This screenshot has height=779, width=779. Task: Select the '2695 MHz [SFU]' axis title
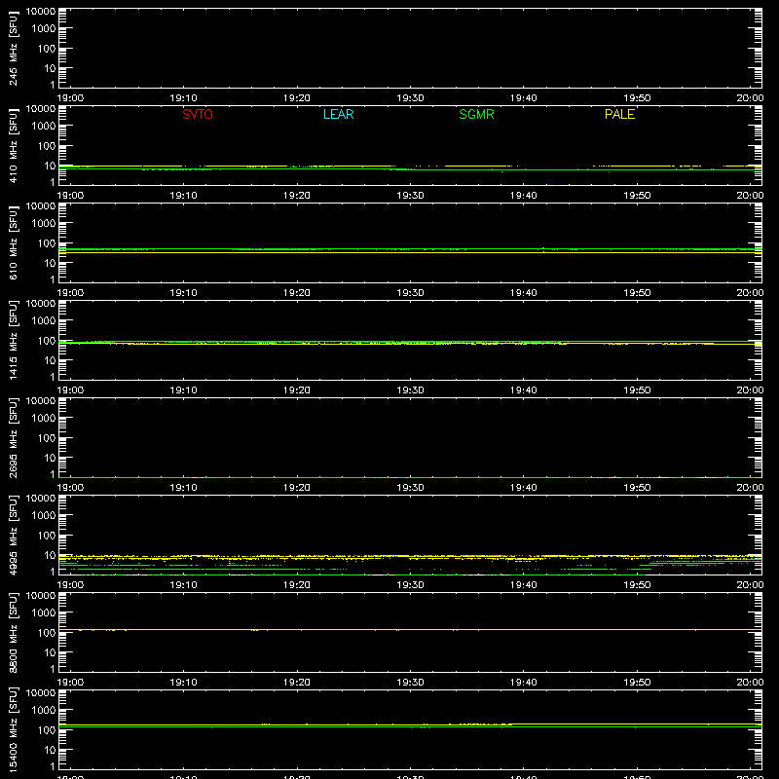14,437
